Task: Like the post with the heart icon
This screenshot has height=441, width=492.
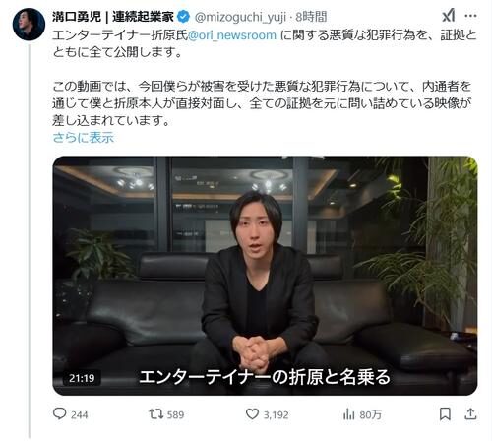Action: [x=252, y=414]
